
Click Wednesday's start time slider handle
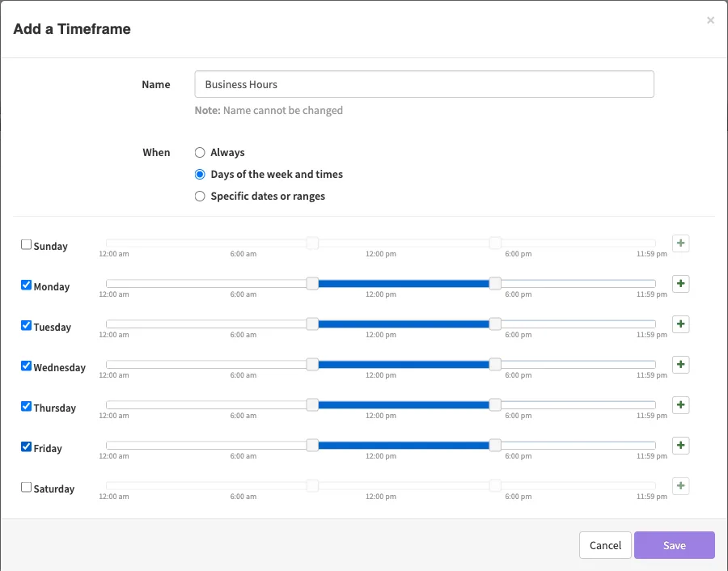pyautogui.click(x=312, y=365)
